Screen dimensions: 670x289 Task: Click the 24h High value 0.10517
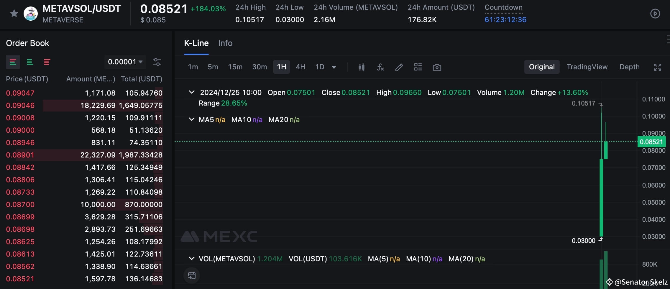[x=249, y=20]
